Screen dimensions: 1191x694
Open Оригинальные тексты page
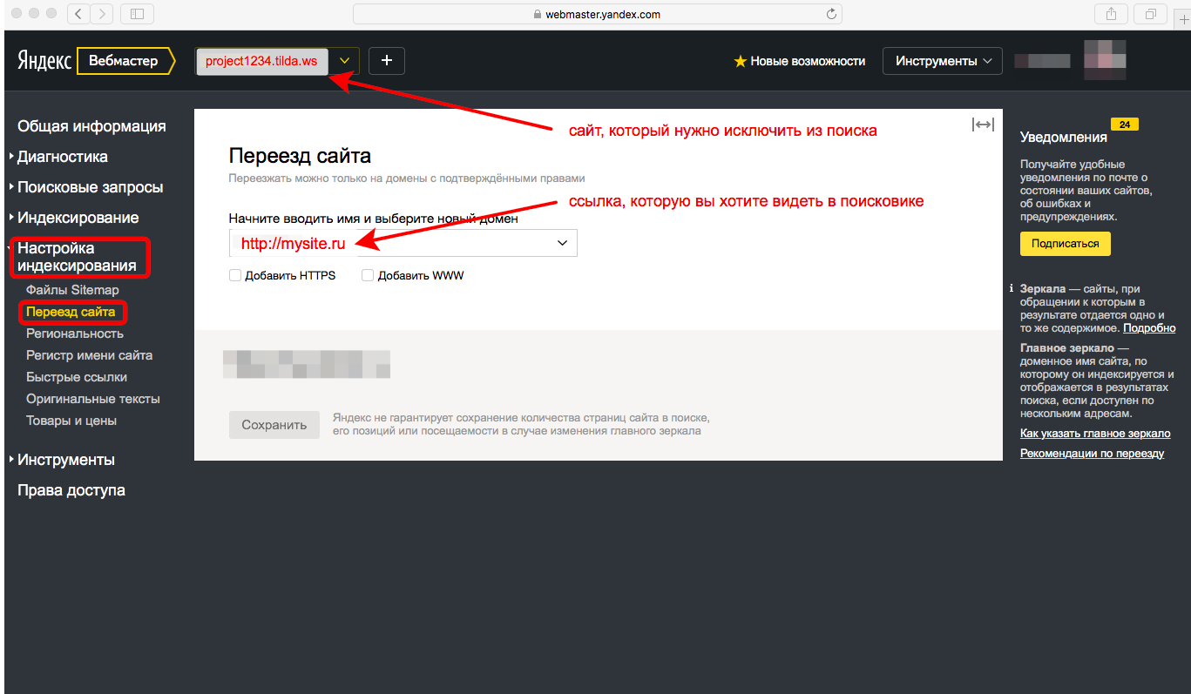tap(93, 399)
